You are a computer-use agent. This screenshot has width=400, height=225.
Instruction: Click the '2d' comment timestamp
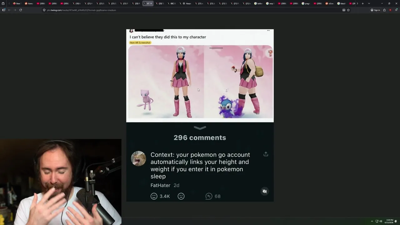point(176,185)
